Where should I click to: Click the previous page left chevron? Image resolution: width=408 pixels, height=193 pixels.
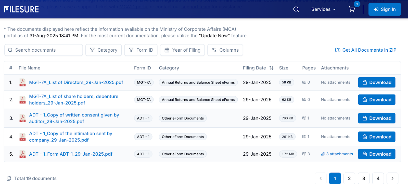[x=321, y=179]
